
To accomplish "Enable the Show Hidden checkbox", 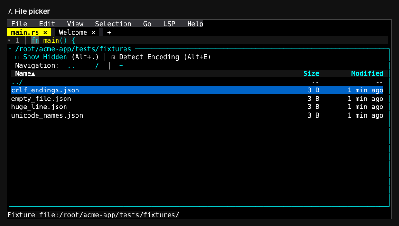I will click(17, 57).
